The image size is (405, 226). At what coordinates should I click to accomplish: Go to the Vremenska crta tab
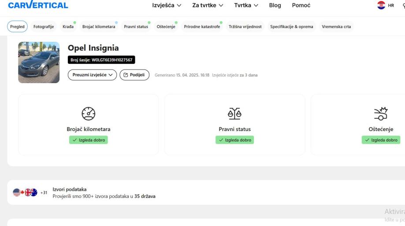336,26
